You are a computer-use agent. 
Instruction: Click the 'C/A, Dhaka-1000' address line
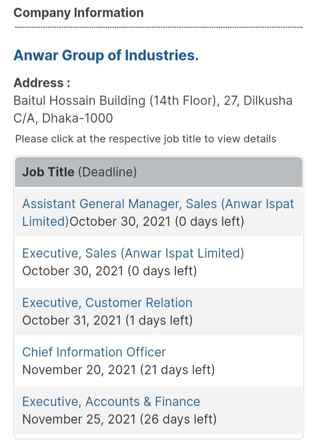pos(63,118)
